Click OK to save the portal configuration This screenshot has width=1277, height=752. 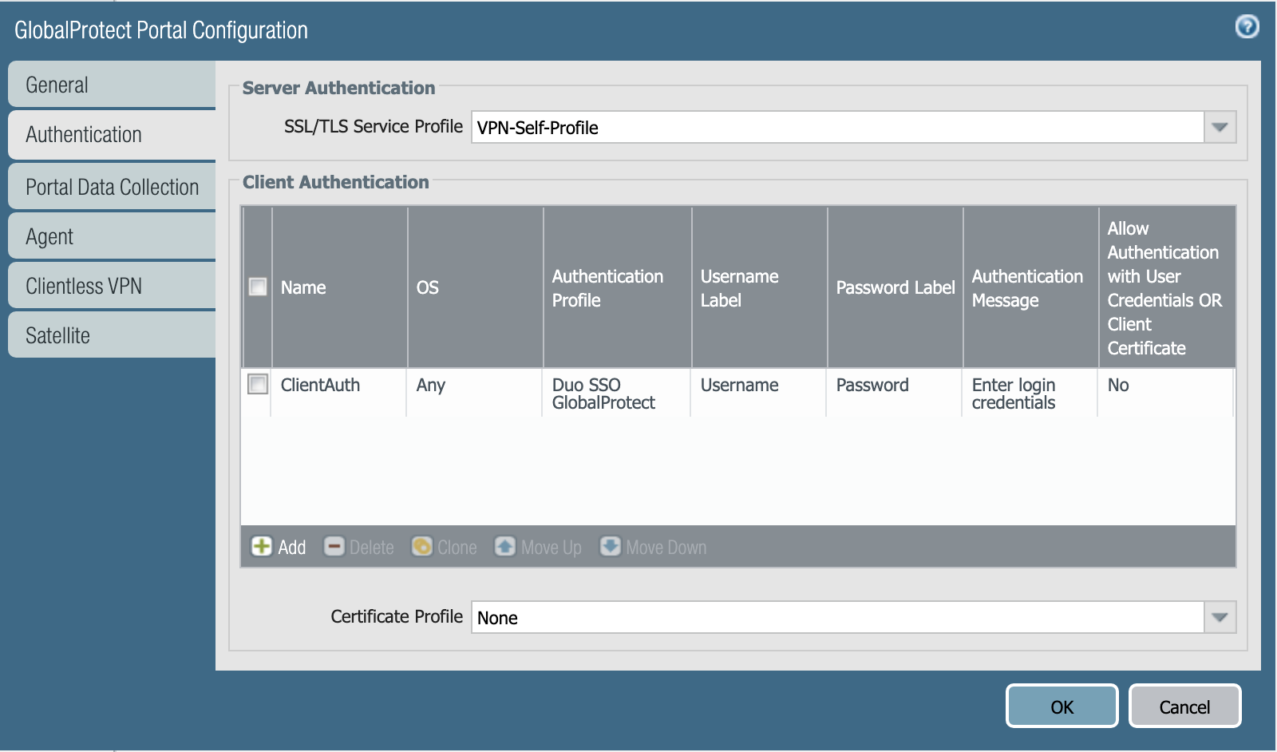click(x=1062, y=706)
